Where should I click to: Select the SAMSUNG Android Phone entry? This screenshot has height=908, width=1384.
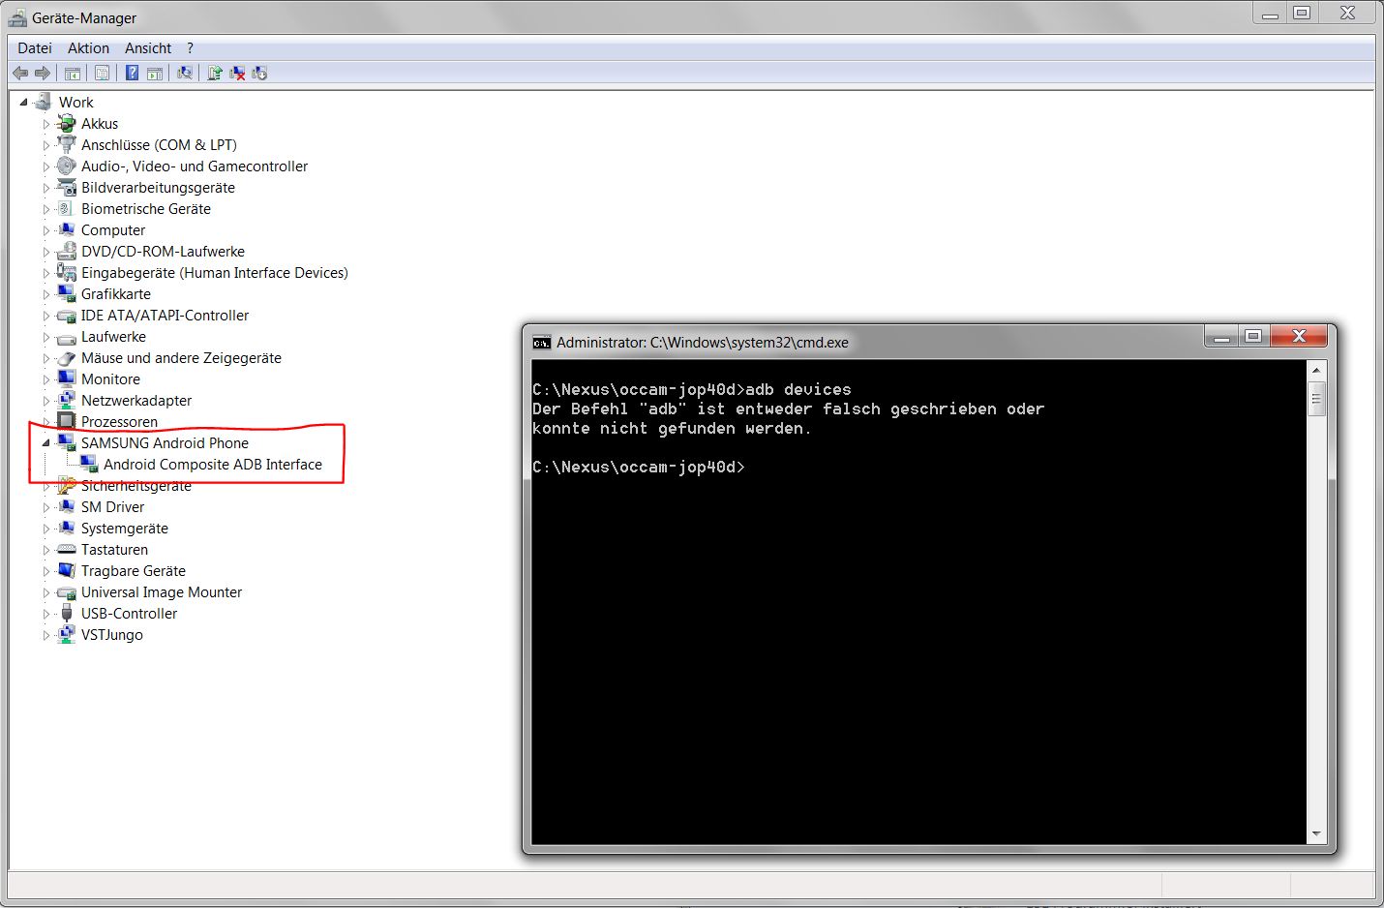pyautogui.click(x=165, y=443)
